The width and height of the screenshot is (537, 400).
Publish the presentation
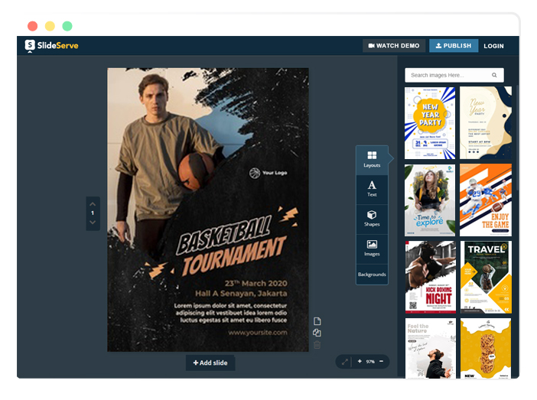point(454,46)
